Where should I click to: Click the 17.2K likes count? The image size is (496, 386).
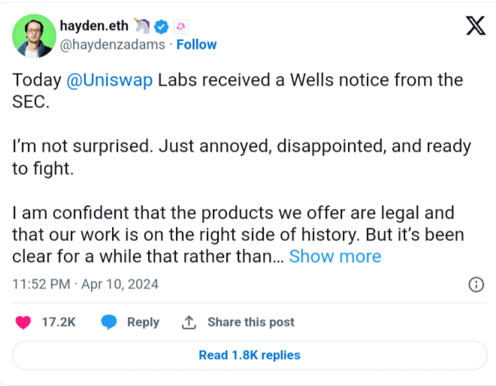pyautogui.click(x=58, y=322)
